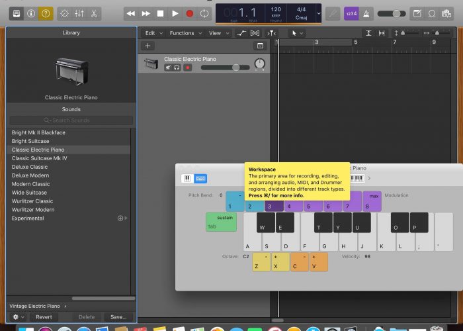Open the Functions menu
This screenshot has width=463, height=331.
coord(186,33)
